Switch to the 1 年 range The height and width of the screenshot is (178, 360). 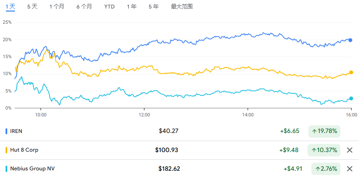coord(132,7)
